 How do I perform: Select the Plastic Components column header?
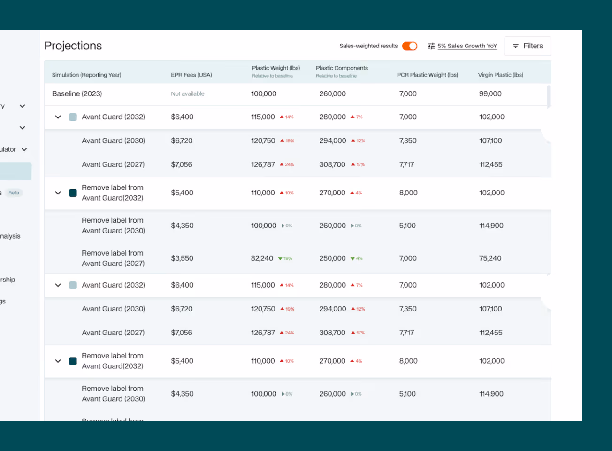[342, 68]
